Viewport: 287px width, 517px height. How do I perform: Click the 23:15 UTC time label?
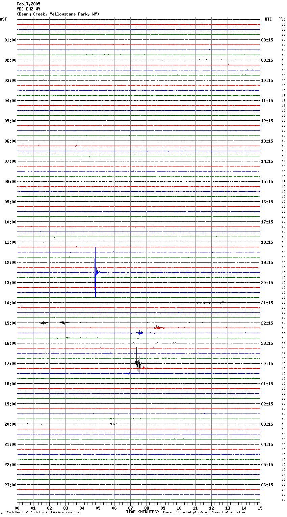[267, 343]
